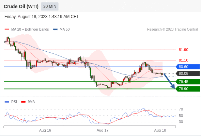Screen dimensions: 201x136
Task: Click Research © 2023 Trading Central credit
Action: (172, 30)
